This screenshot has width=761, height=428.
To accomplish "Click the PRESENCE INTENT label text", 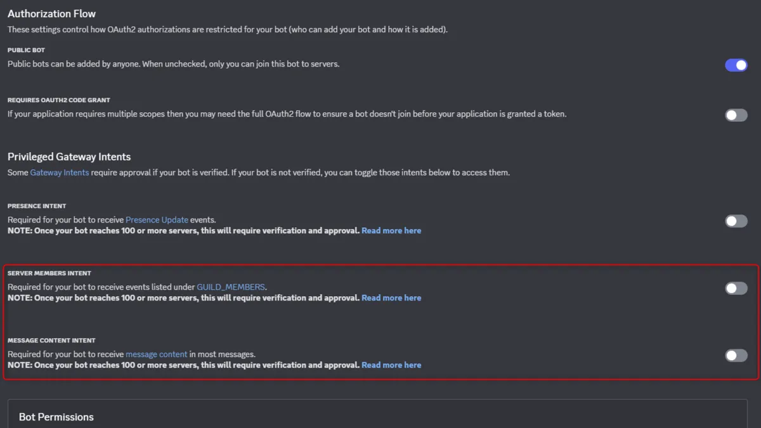I will pos(37,206).
